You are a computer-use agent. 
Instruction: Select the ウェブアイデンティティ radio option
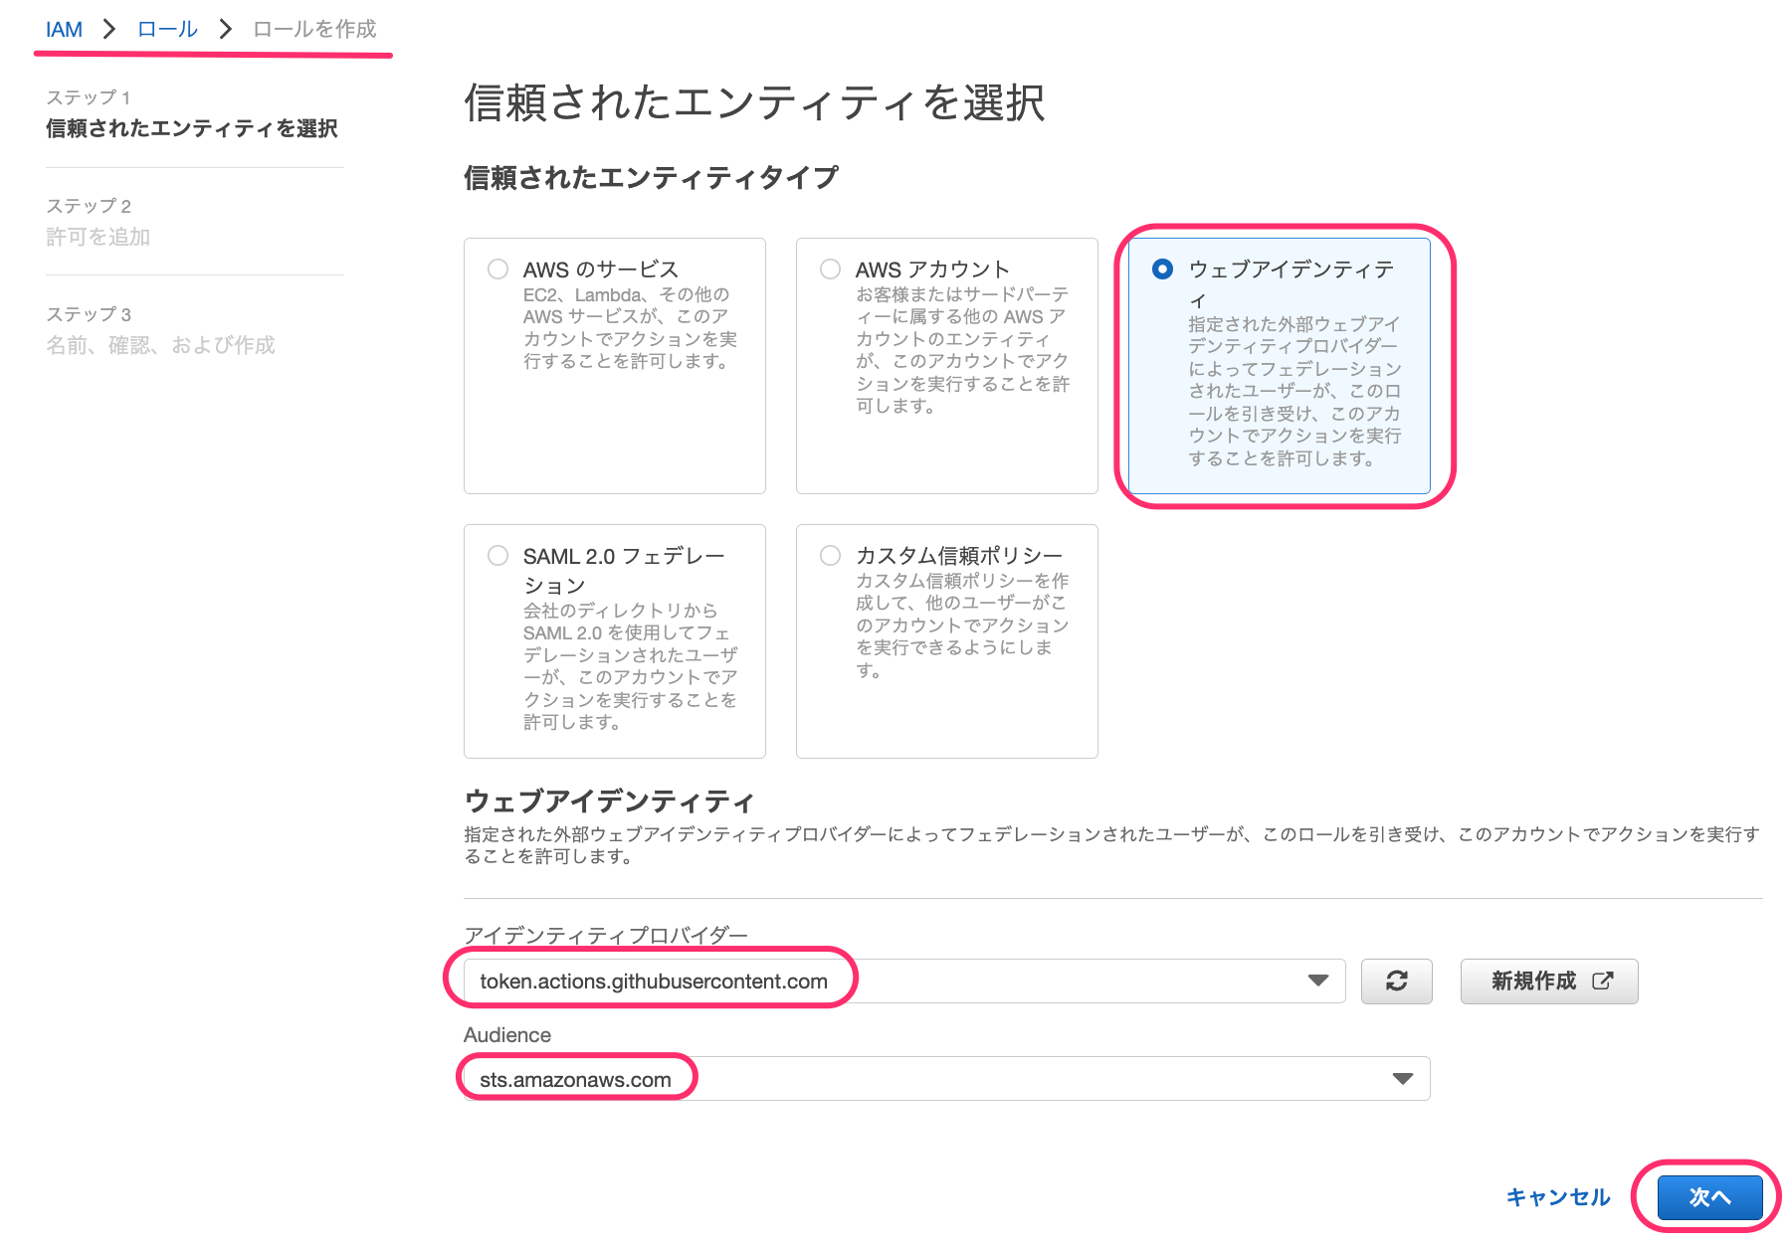pos(1162,269)
